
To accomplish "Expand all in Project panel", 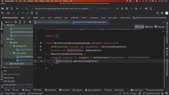I will point(20,22).
